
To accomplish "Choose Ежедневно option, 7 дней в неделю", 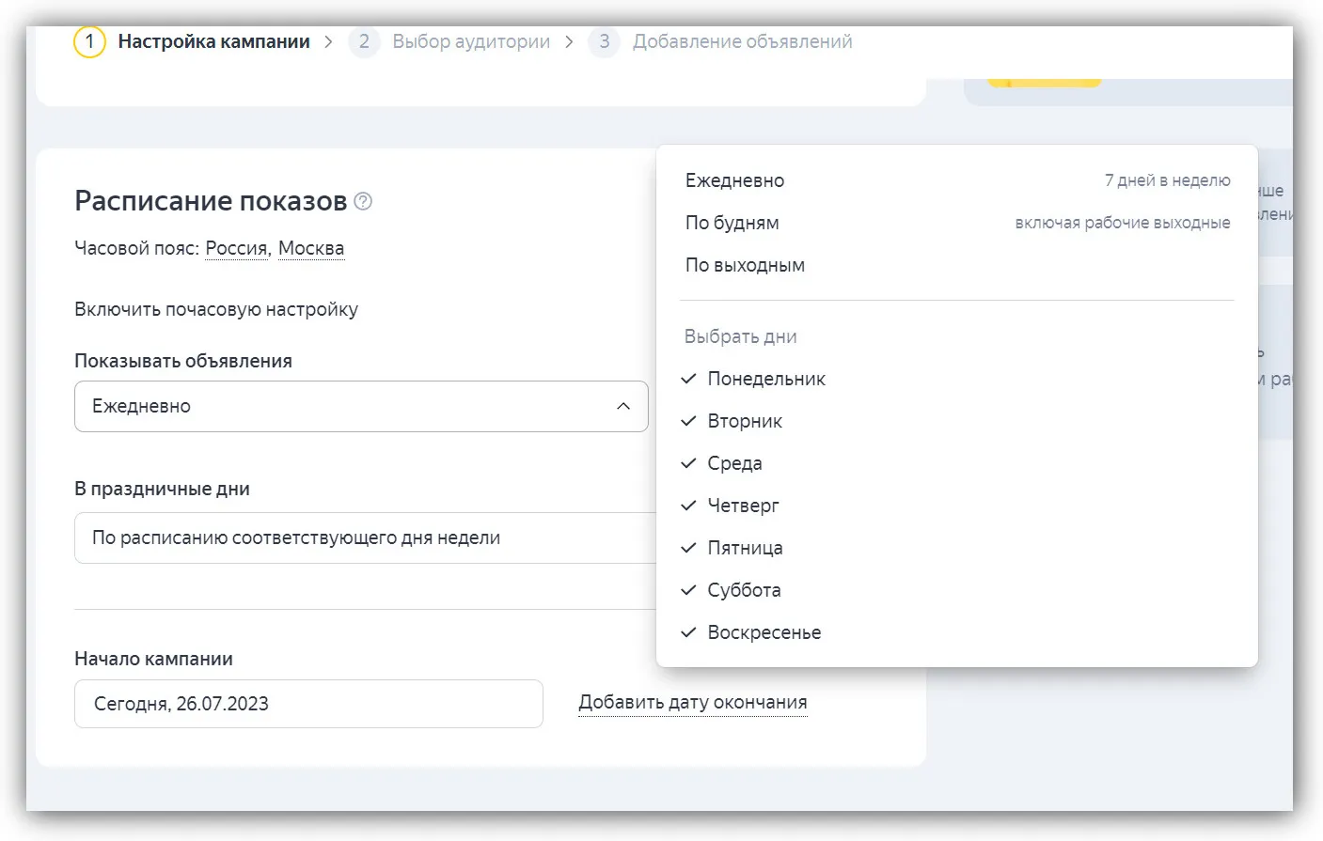I will click(956, 180).
